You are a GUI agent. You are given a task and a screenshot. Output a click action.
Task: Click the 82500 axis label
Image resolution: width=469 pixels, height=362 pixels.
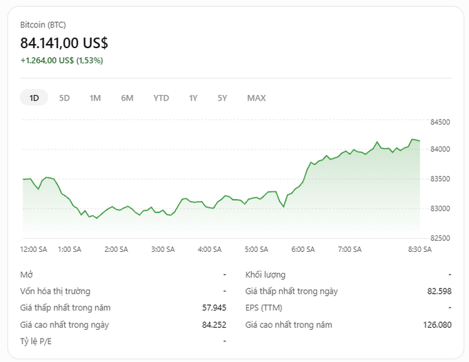point(440,238)
